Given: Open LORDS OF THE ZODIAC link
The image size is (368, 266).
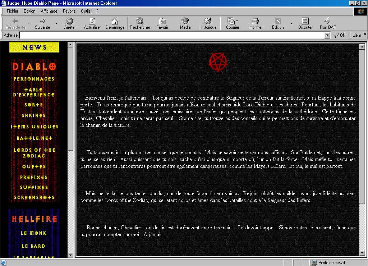Looking at the screenshot, I should [34, 153].
